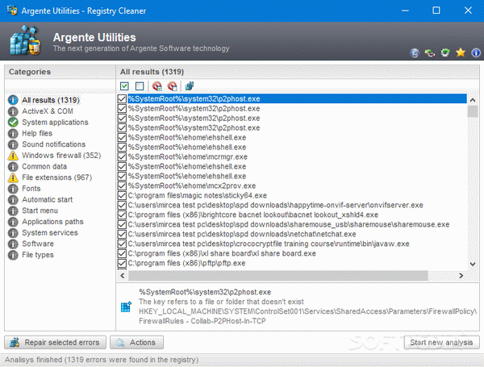This screenshot has height=367, width=484.
Task: Click the deselect-all empty box toolbar icon
Action: 140,86
